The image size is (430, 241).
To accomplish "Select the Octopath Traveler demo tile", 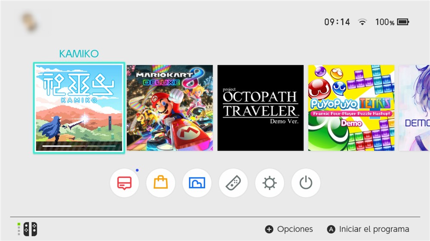I will coord(261,108).
